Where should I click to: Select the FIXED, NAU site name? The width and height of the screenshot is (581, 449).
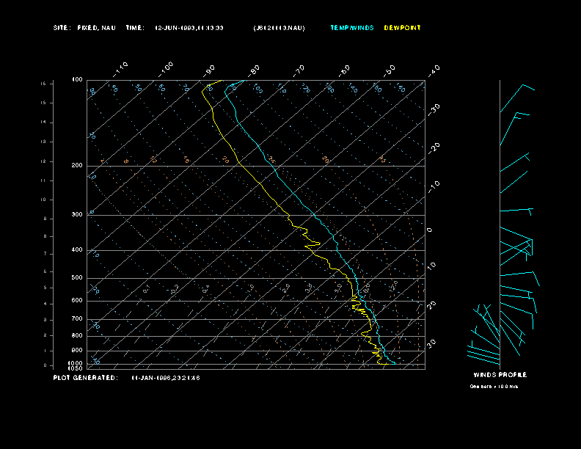(x=96, y=28)
